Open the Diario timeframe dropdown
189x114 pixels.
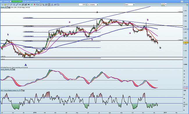tap(134, 5)
